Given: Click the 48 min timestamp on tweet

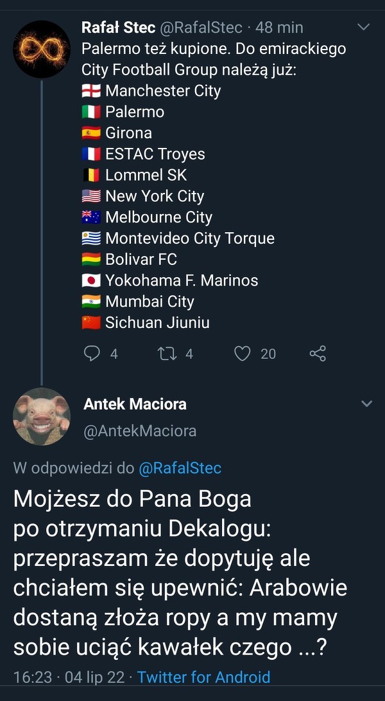Looking at the screenshot, I should tap(279, 28).
